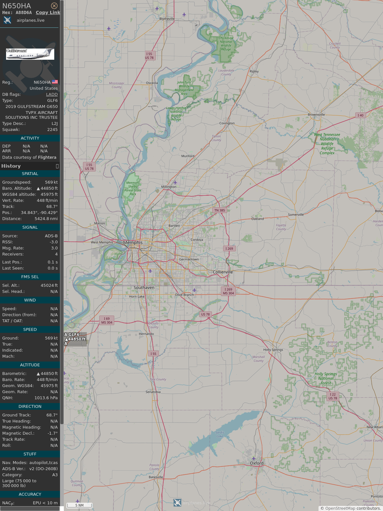Click the ACCURACY section header
The height and width of the screenshot is (511, 383).
tap(30, 494)
